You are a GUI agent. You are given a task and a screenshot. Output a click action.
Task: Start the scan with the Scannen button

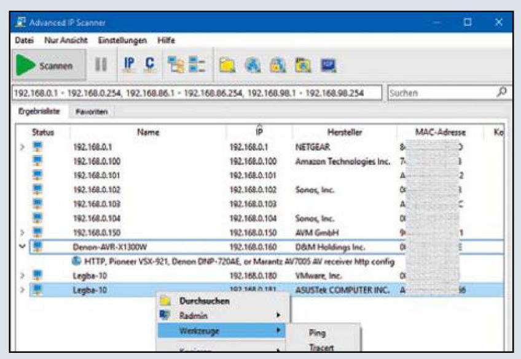(49, 65)
